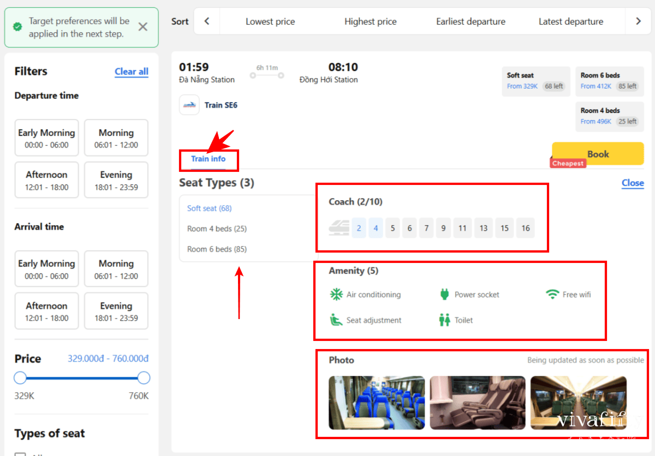
Task: Sort by Highest price
Action: click(x=371, y=22)
